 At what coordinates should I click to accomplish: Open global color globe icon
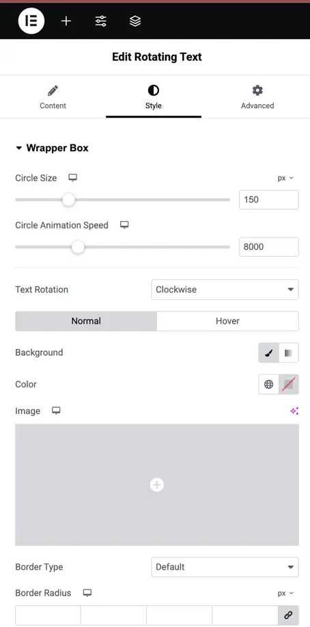tap(269, 384)
